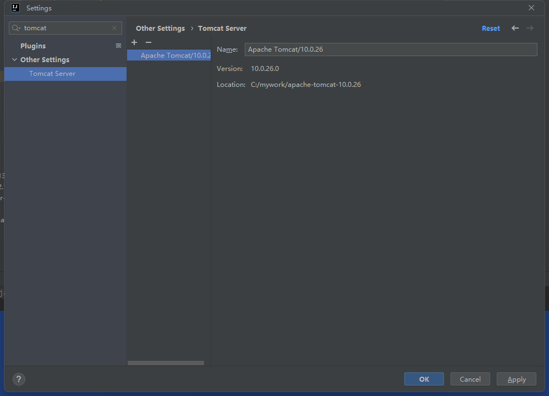Click the Location label
The image size is (549, 396).
[231, 85]
